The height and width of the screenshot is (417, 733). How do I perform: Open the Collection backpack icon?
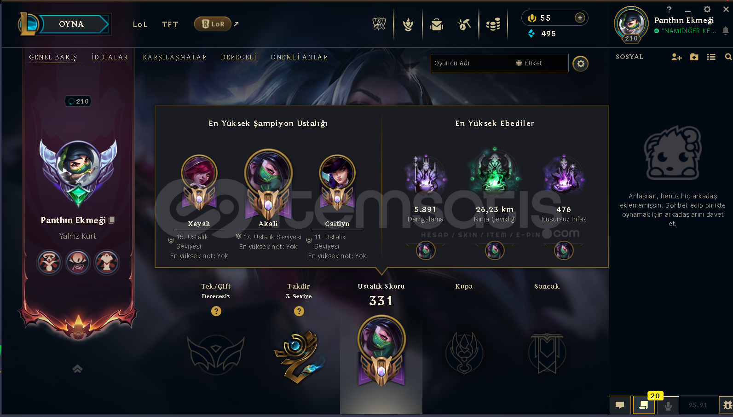click(436, 24)
